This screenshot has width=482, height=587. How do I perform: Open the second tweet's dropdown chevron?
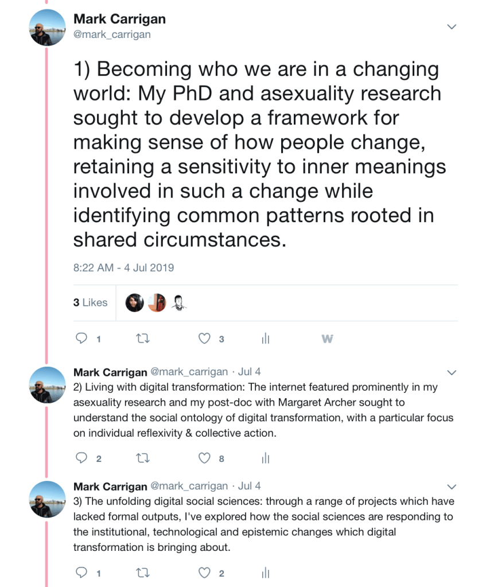click(452, 371)
